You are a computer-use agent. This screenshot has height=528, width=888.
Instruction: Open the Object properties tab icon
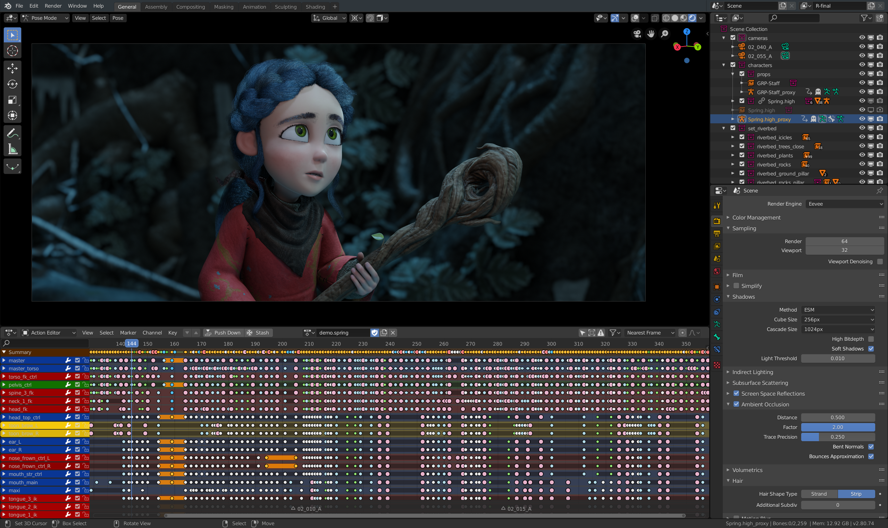click(717, 287)
